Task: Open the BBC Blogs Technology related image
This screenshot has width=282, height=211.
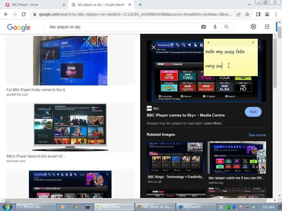Action: point(176,157)
